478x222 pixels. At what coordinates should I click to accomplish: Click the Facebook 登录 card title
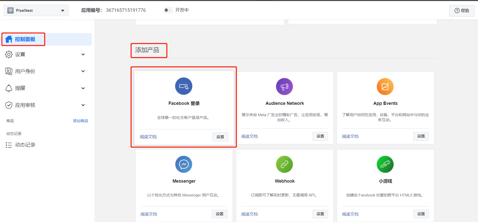pos(184,103)
